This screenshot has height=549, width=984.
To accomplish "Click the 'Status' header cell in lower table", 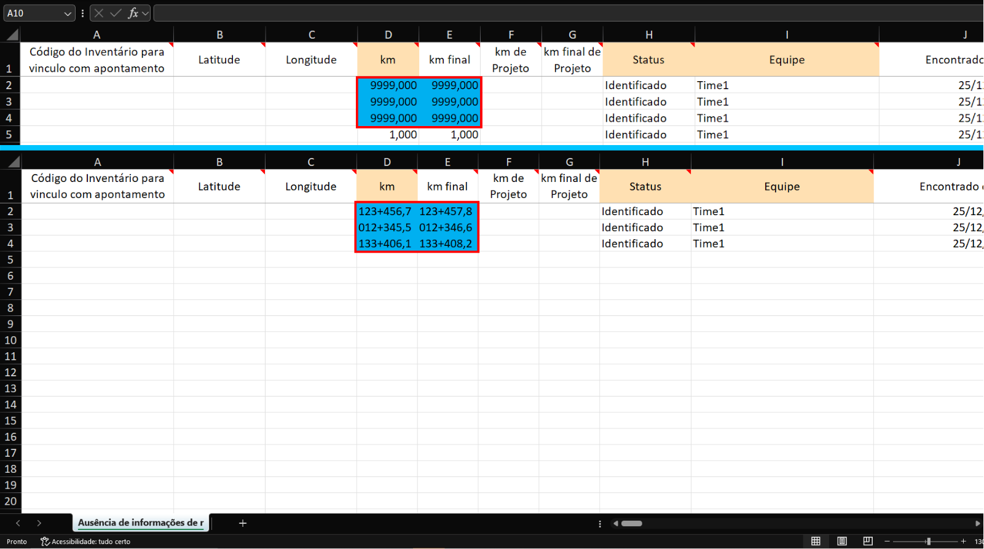I will [x=645, y=186].
